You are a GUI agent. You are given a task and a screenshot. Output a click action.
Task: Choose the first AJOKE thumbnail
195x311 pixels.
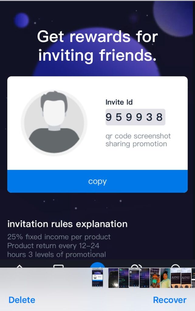coord(176,278)
